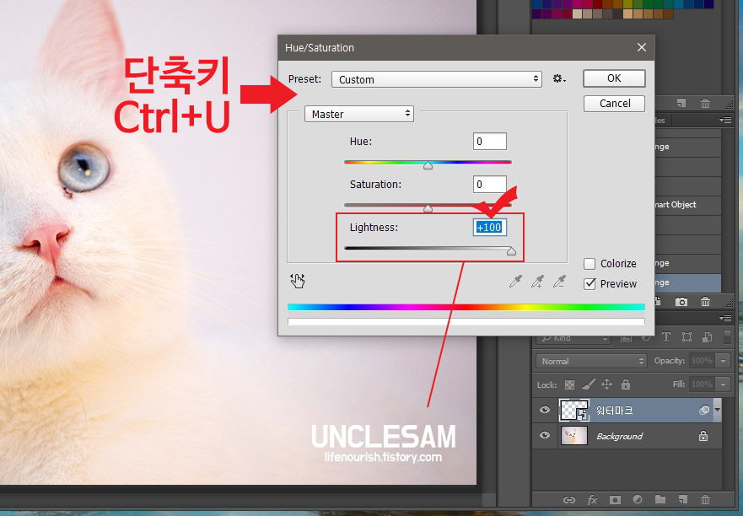Image resolution: width=743 pixels, height=516 pixels.
Task: Select the plain Eyedropper tool in dialog
Action: [x=515, y=282]
